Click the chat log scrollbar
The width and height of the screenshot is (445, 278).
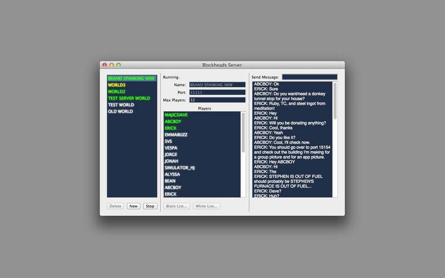[x=335, y=100]
